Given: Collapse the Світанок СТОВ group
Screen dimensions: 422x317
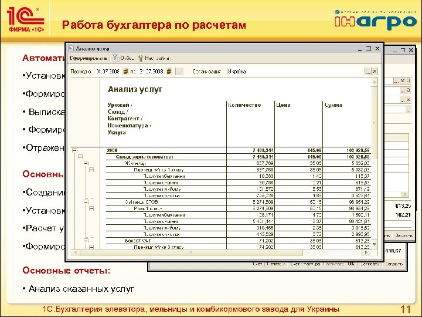Looking at the screenshot, I should coord(86,202).
